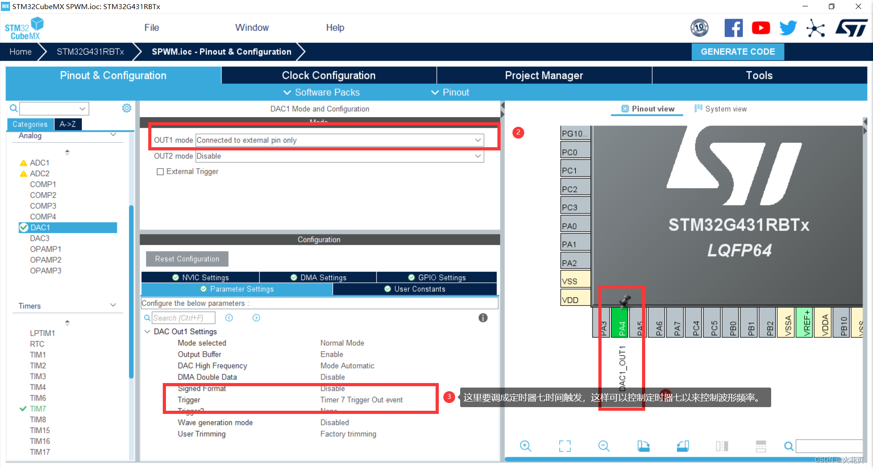Collapse the Analog category
873x468 pixels.
tap(113, 135)
